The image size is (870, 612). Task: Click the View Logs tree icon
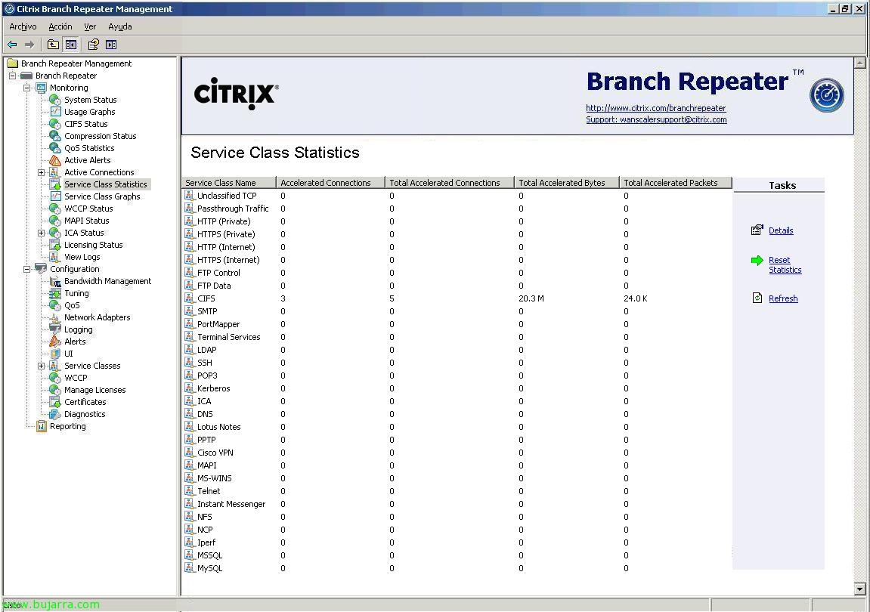click(55, 257)
